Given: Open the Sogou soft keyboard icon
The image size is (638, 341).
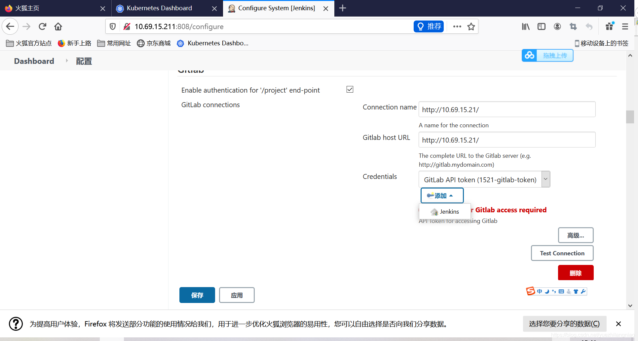Looking at the screenshot, I should tap(561, 291).
